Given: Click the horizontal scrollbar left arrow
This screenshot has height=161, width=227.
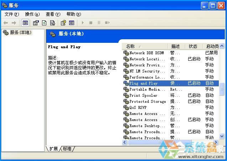Looking at the screenshot, I should 125,142.
